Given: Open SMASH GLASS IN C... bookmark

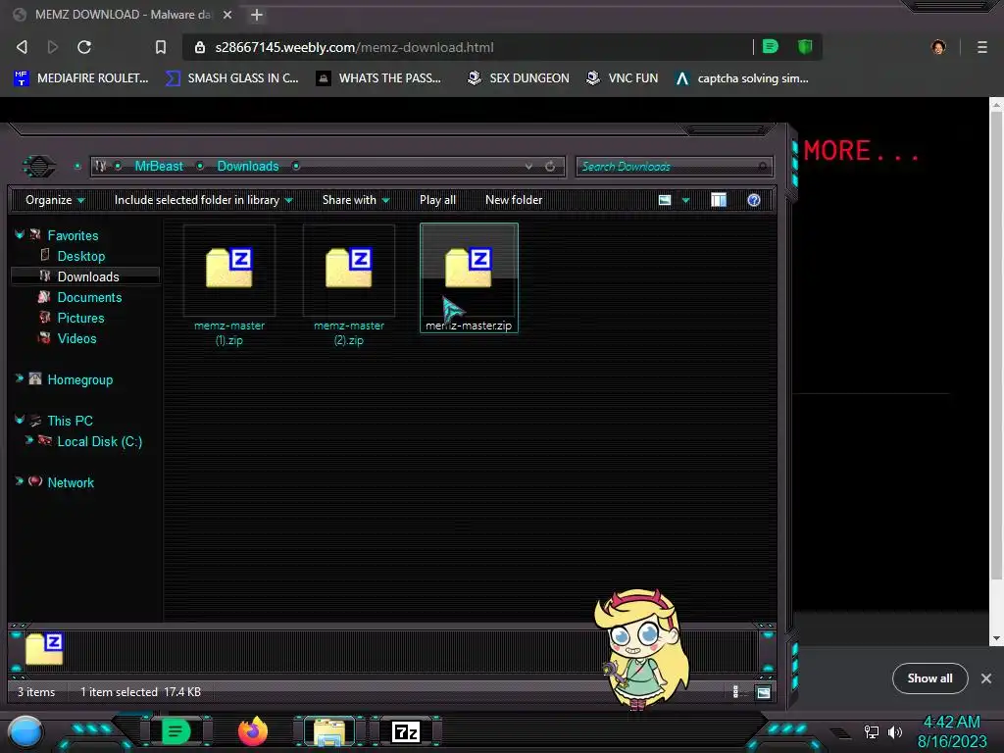Looking at the screenshot, I should tap(231, 78).
